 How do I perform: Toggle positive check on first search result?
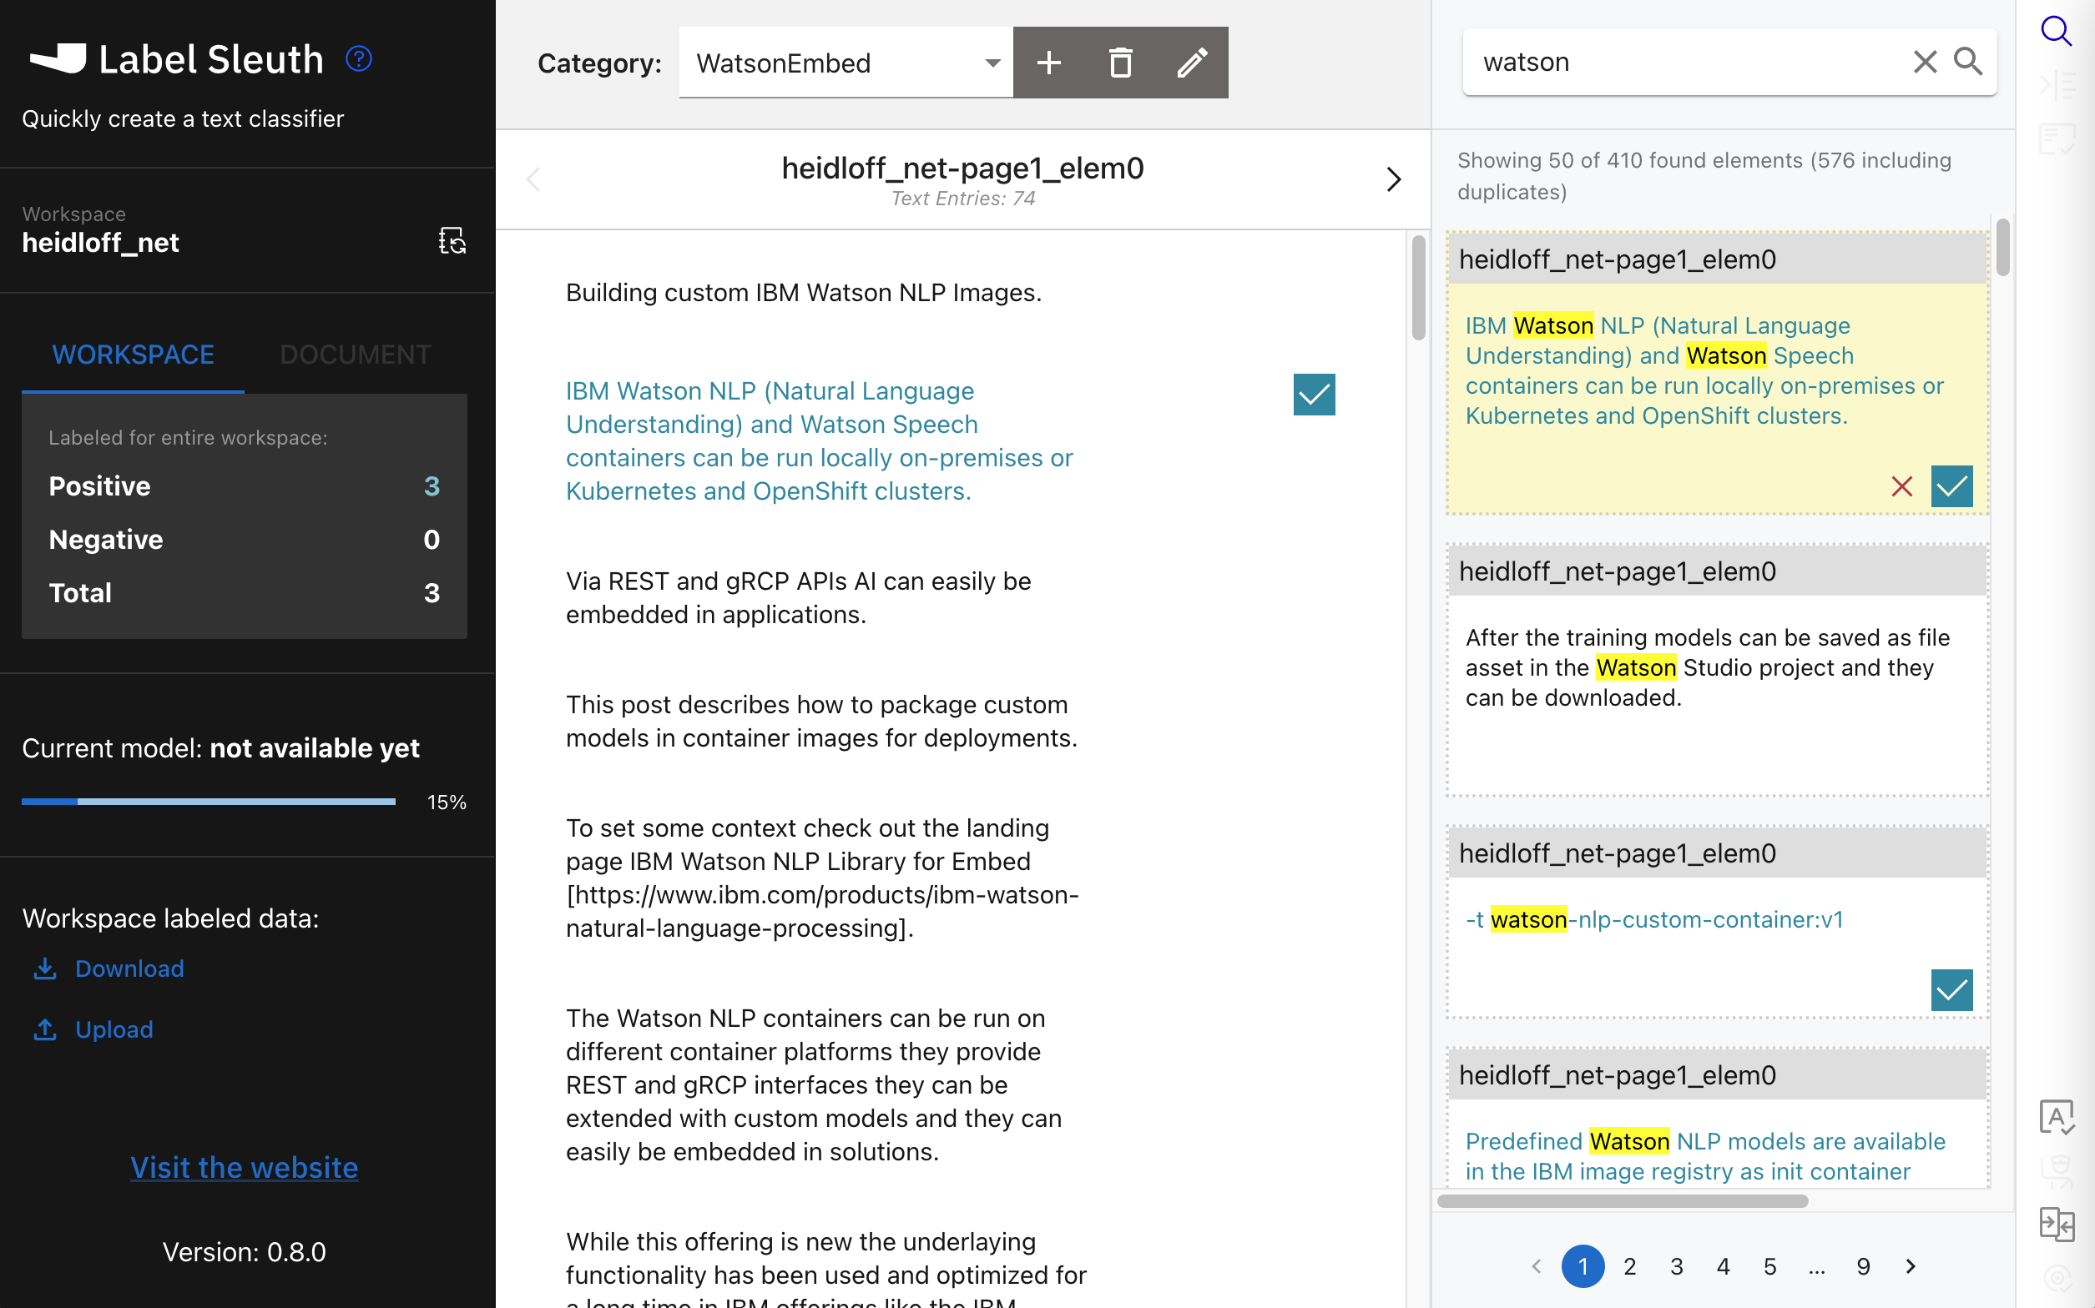[1951, 486]
